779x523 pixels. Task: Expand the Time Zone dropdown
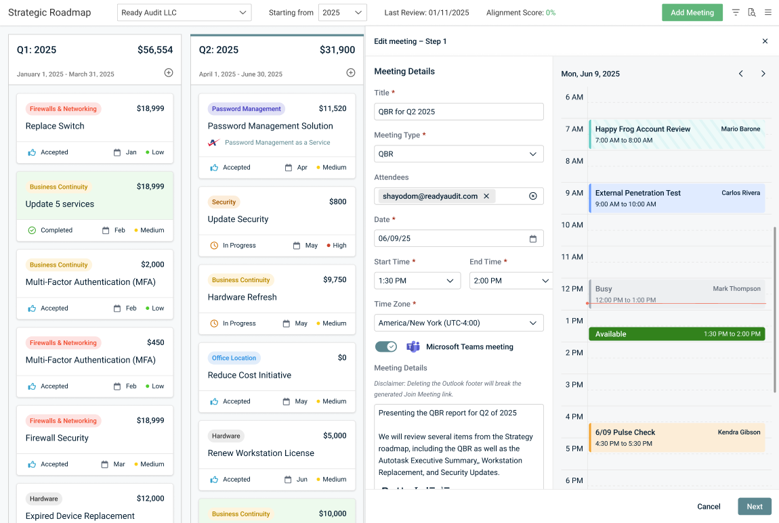click(459, 323)
